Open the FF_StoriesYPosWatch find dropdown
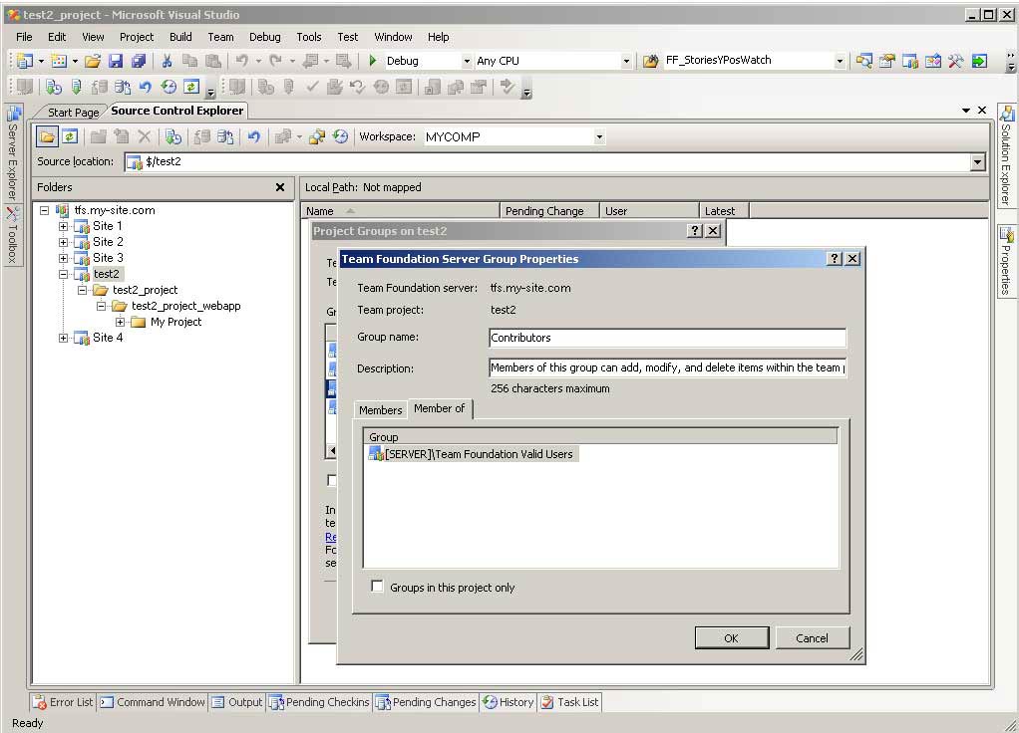 pyautogui.click(x=840, y=61)
